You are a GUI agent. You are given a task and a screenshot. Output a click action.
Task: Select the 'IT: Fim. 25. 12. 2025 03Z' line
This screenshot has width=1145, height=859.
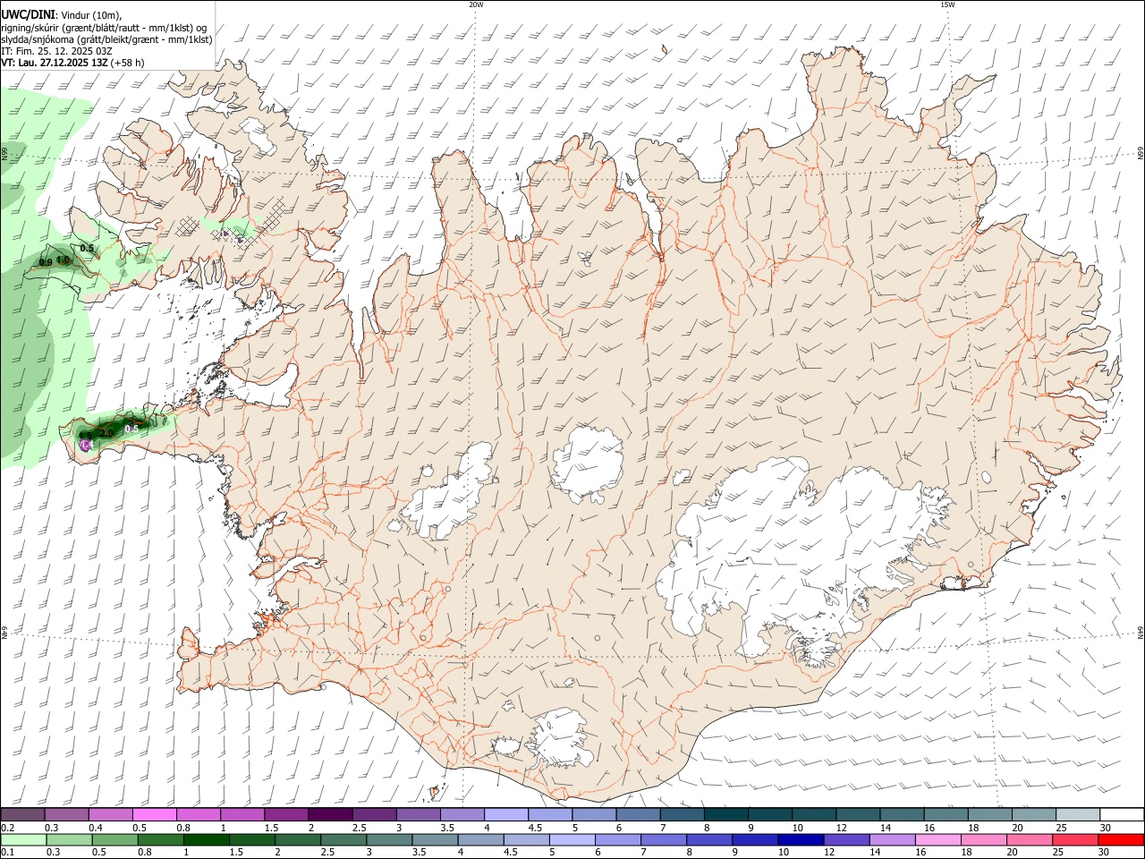point(56,51)
